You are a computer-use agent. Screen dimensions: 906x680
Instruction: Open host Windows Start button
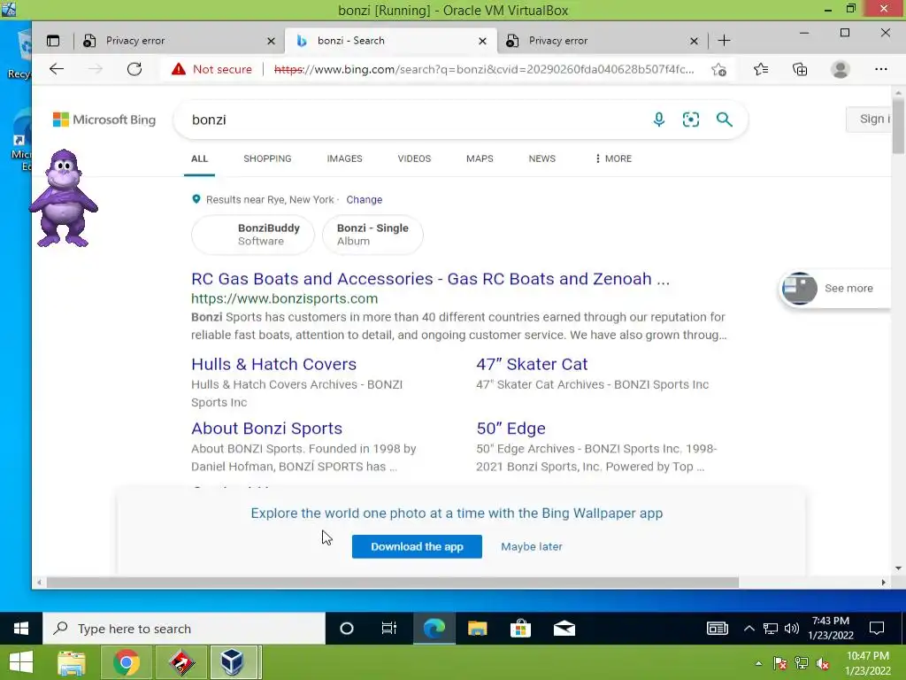[x=21, y=662]
